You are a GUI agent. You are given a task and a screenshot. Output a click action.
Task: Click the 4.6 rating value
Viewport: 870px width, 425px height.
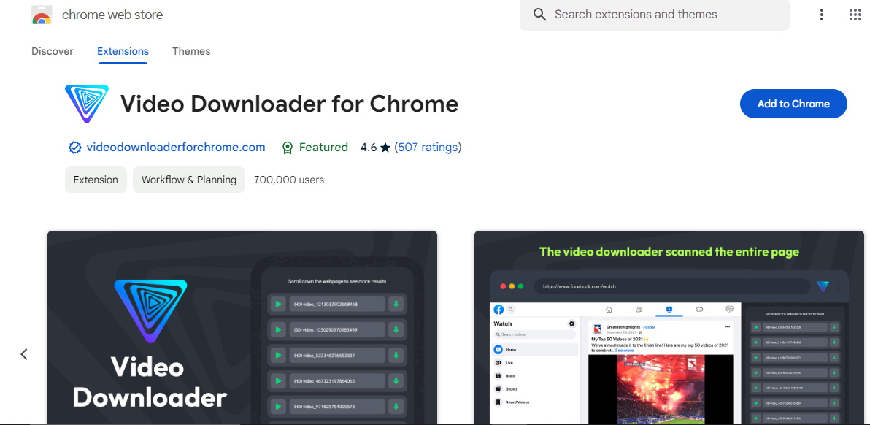[x=369, y=148]
